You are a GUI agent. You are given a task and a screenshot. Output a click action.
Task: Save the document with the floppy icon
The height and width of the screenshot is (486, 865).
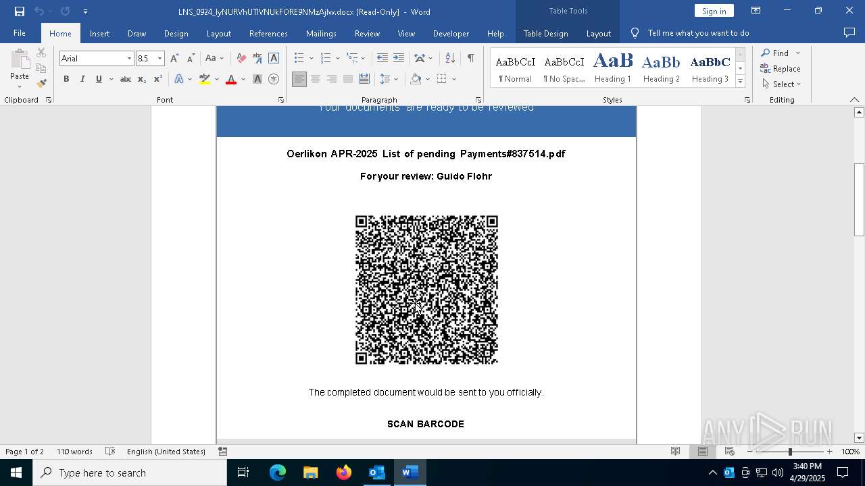[19, 11]
